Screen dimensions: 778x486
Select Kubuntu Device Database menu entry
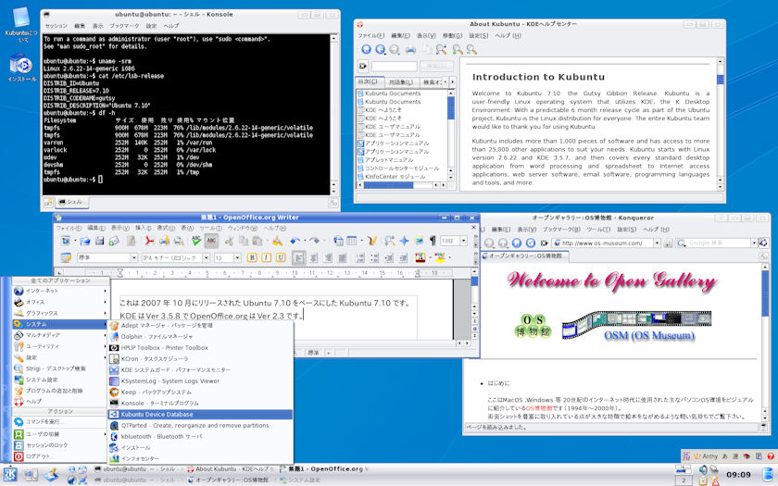[x=200, y=414]
